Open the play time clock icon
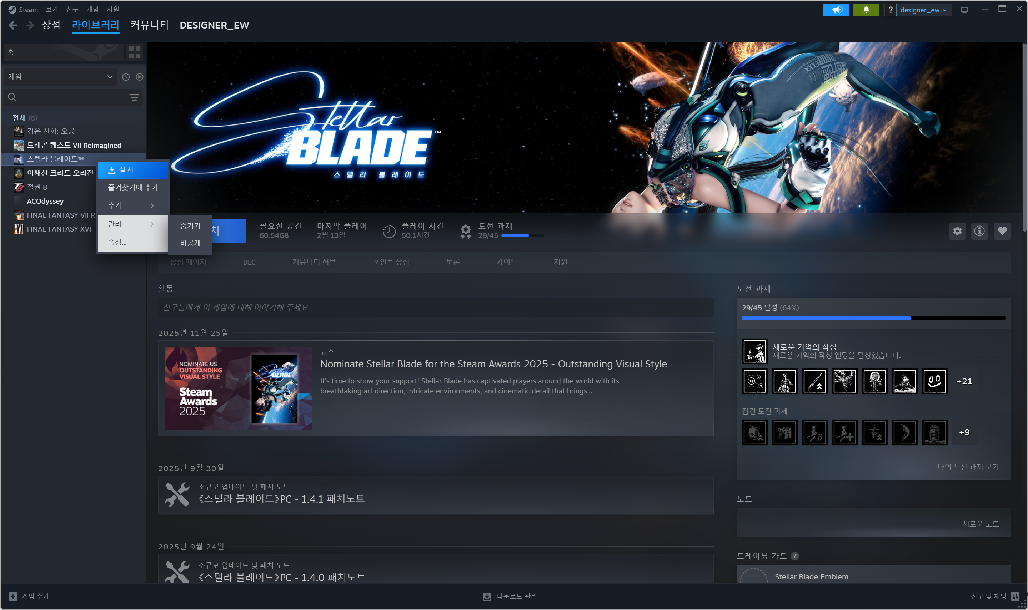 pos(389,232)
